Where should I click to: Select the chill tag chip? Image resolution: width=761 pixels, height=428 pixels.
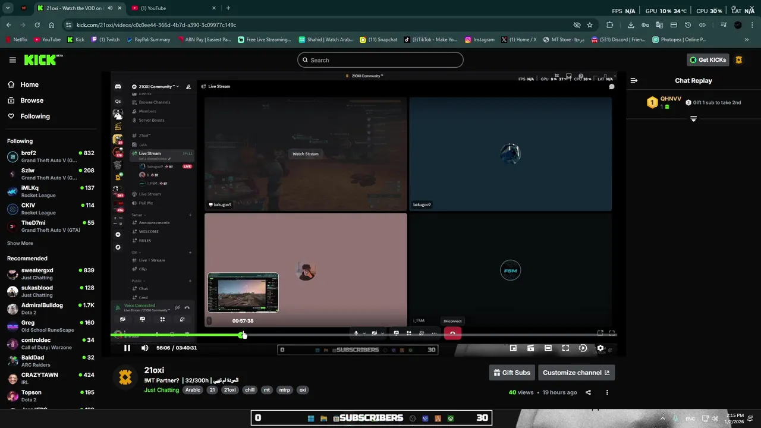pos(250,390)
